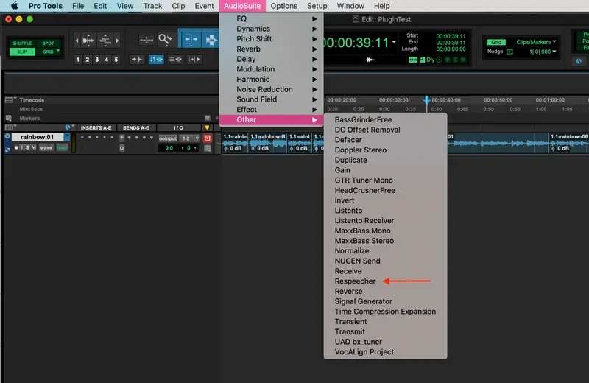Expand the Sound Field submenu
Image resolution: width=589 pixels, height=383 pixels.
271,99
